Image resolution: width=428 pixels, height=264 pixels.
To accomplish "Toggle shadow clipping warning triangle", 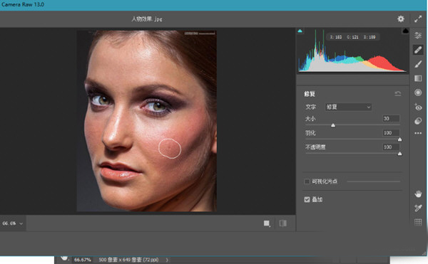I will [x=300, y=31].
